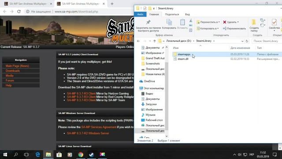This screenshot has height=159, width=282.
Task: Click the Вставить paste icon
Action: pyautogui.click(x=182, y=23)
